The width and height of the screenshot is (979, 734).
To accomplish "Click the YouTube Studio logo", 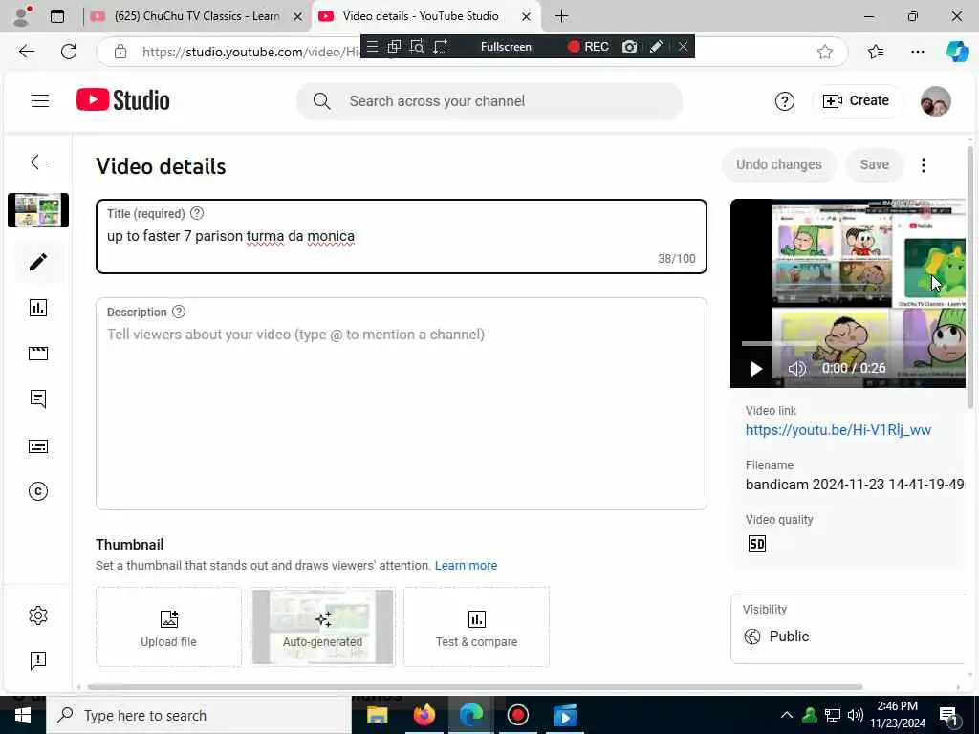I will click(x=123, y=99).
